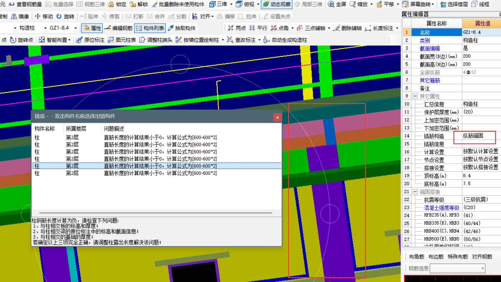Open the 三点辅轴 dropdown arrow
The width and height of the screenshot is (501, 282).
click(x=329, y=28)
